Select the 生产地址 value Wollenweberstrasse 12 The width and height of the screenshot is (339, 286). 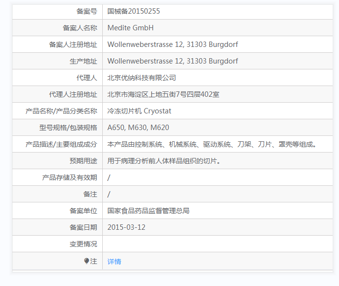(x=145, y=61)
